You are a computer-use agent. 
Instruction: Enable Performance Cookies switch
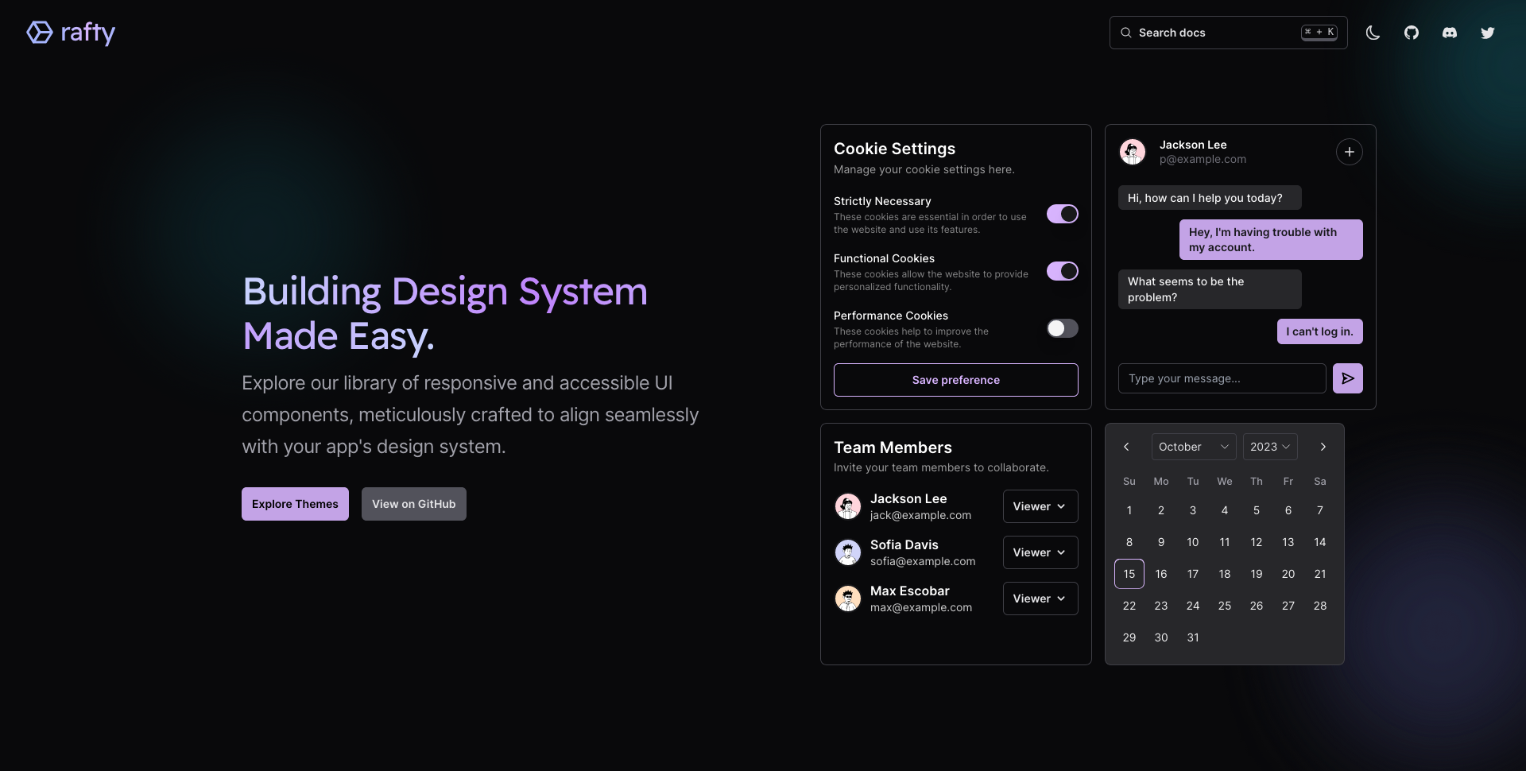click(x=1062, y=328)
